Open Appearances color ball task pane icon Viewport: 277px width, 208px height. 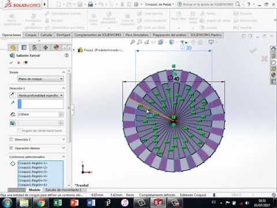(x=274, y=75)
